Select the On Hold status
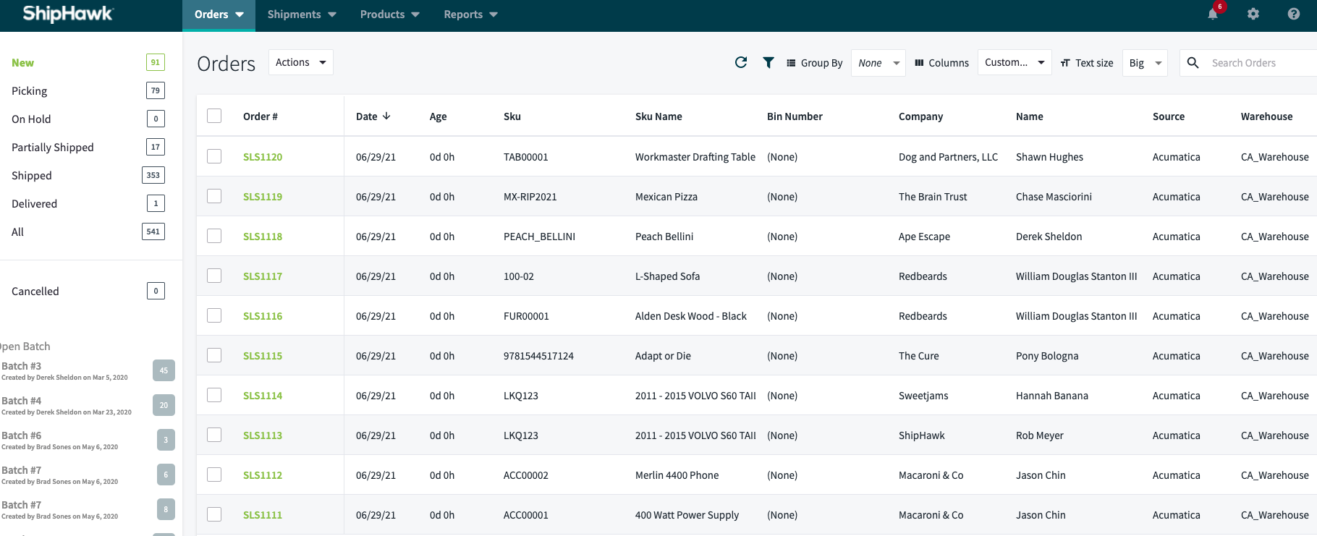 click(x=31, y=119)
